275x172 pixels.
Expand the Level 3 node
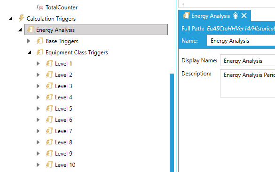38,86
